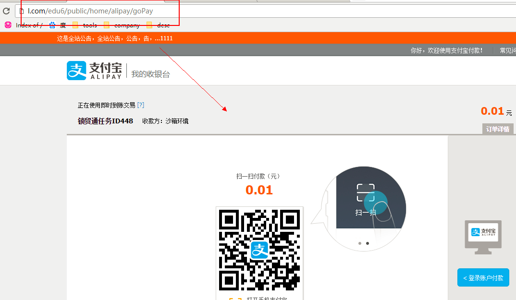Open the 订单详情 order details tab
The image size is (516, 300).
[498, 129]
